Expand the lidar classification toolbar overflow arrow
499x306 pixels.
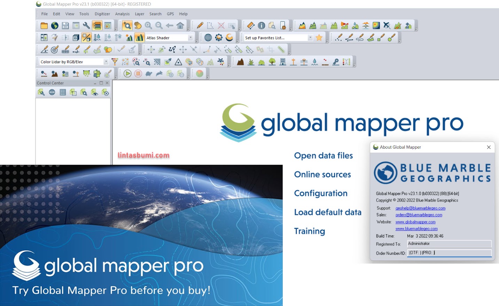point(354,65)
